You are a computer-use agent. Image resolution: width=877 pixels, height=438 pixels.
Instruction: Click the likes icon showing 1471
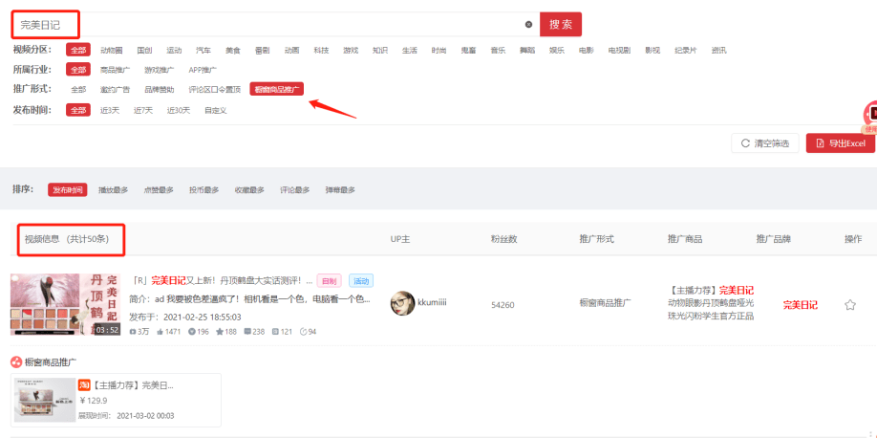[160, 332]
